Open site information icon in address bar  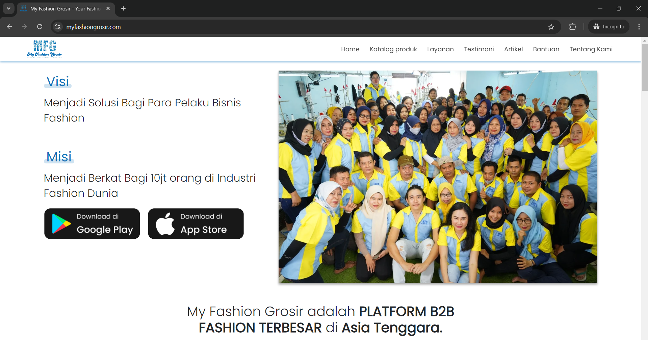pyautogui.click(x=58, y=27)
